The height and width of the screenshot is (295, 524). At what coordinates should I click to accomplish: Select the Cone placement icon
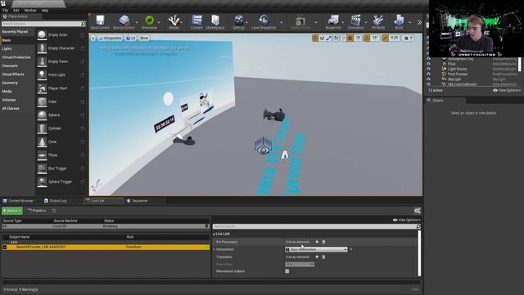(42, 142)
